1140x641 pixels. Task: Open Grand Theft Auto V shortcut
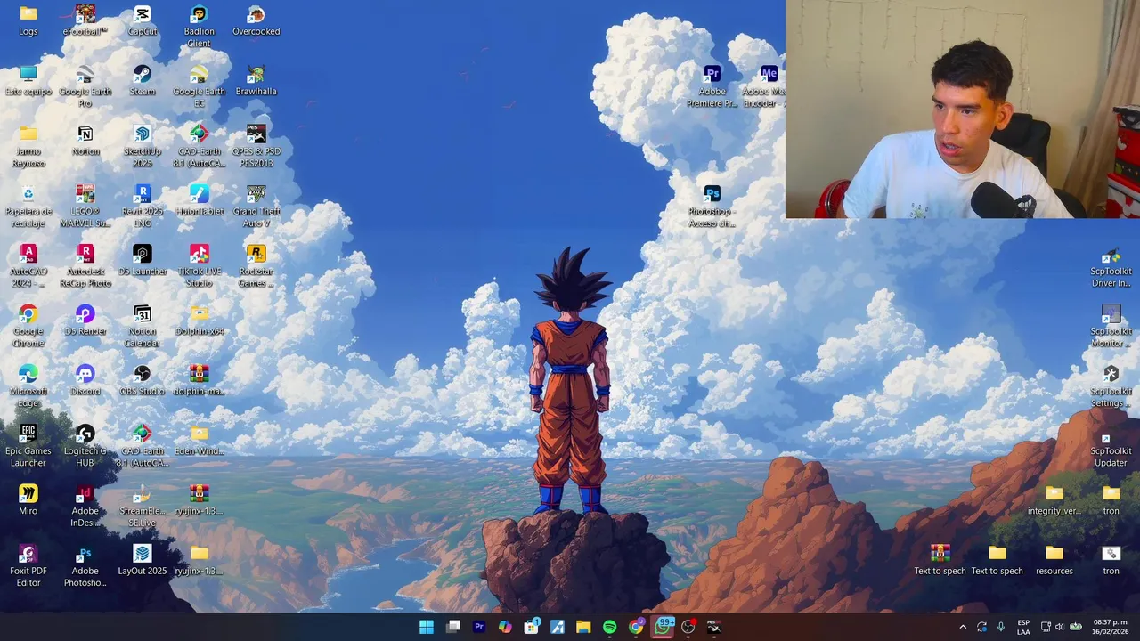pyautogui.click(x=256, y=206)
